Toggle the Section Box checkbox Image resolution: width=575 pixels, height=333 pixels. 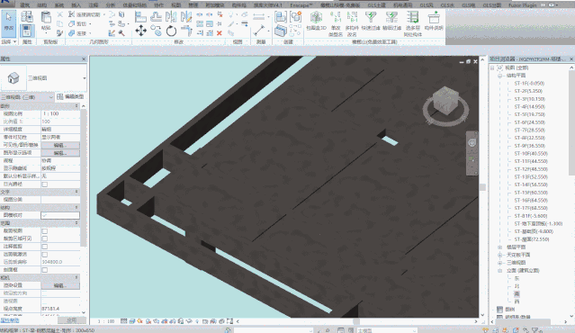click(x=45, y=270)
